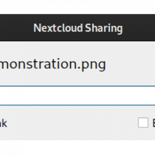
Task: Click the dark title bar right of Sharing
Action: [139, 28]
